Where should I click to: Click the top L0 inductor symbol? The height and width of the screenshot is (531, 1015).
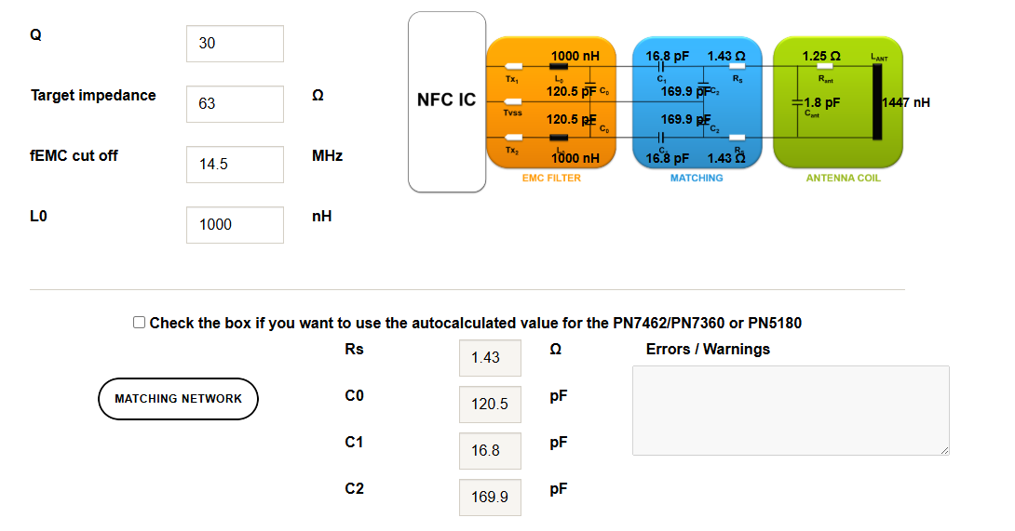click(x=560, y=67)
